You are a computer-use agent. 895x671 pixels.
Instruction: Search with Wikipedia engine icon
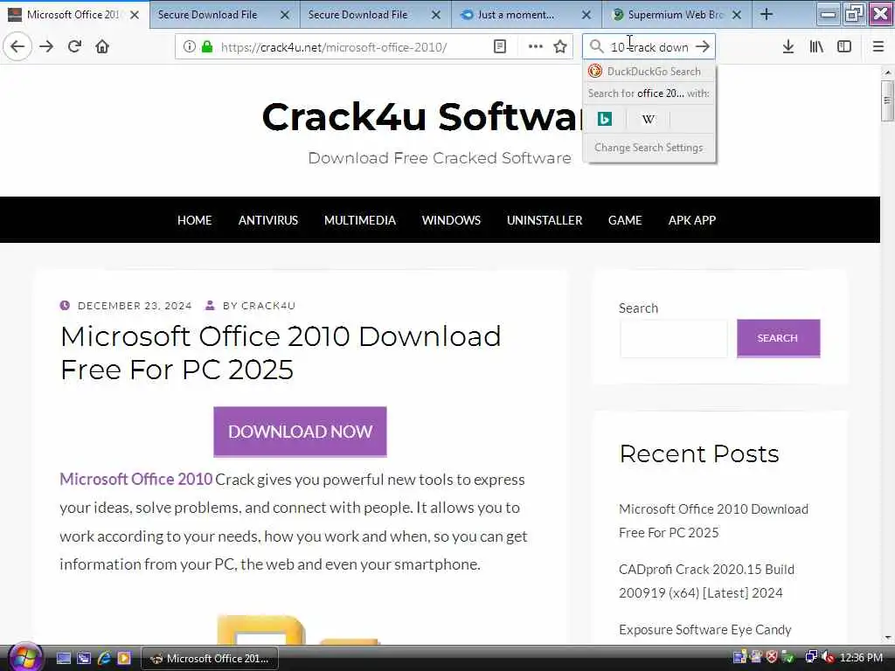tap(648, 119)
